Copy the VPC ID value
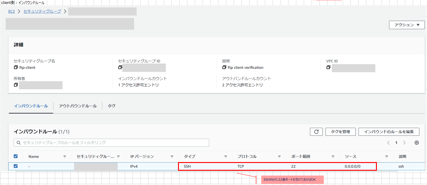The height and width of the screenshot is (185, 427). pyautogui.click(x=328, y=68)
